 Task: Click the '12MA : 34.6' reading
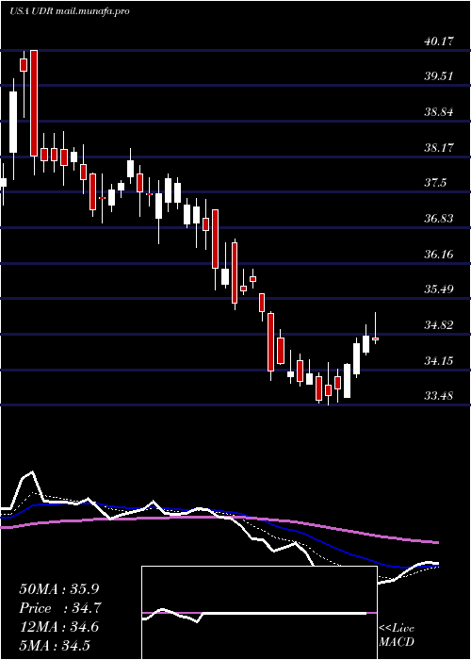click(x=59, y=627)
